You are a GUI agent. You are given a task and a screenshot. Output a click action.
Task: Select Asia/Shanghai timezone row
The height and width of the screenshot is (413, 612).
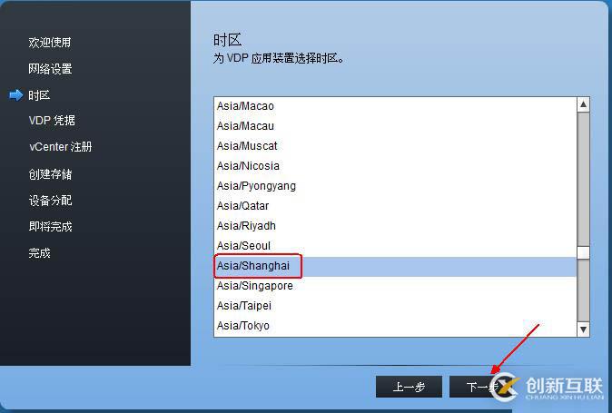395,266
